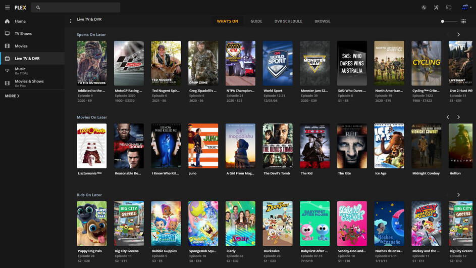Open The Rite movie poster

[x=352, y=146]
